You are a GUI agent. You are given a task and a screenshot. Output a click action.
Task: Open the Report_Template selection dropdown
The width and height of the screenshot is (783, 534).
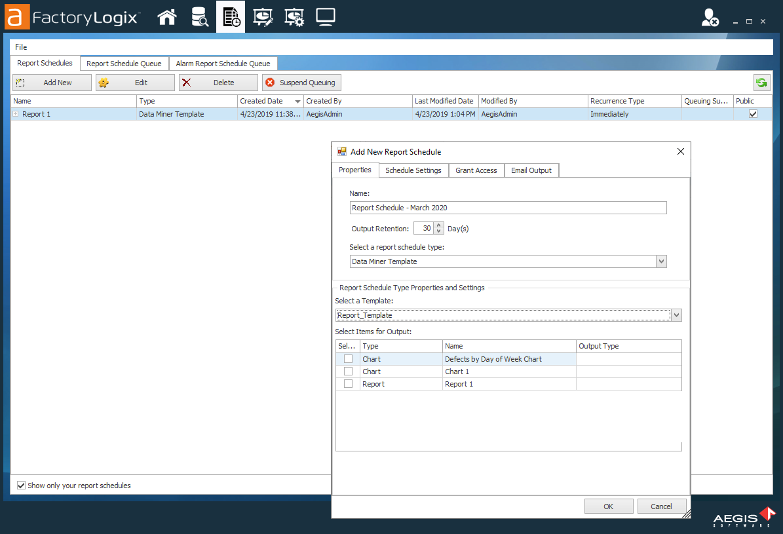676,315
